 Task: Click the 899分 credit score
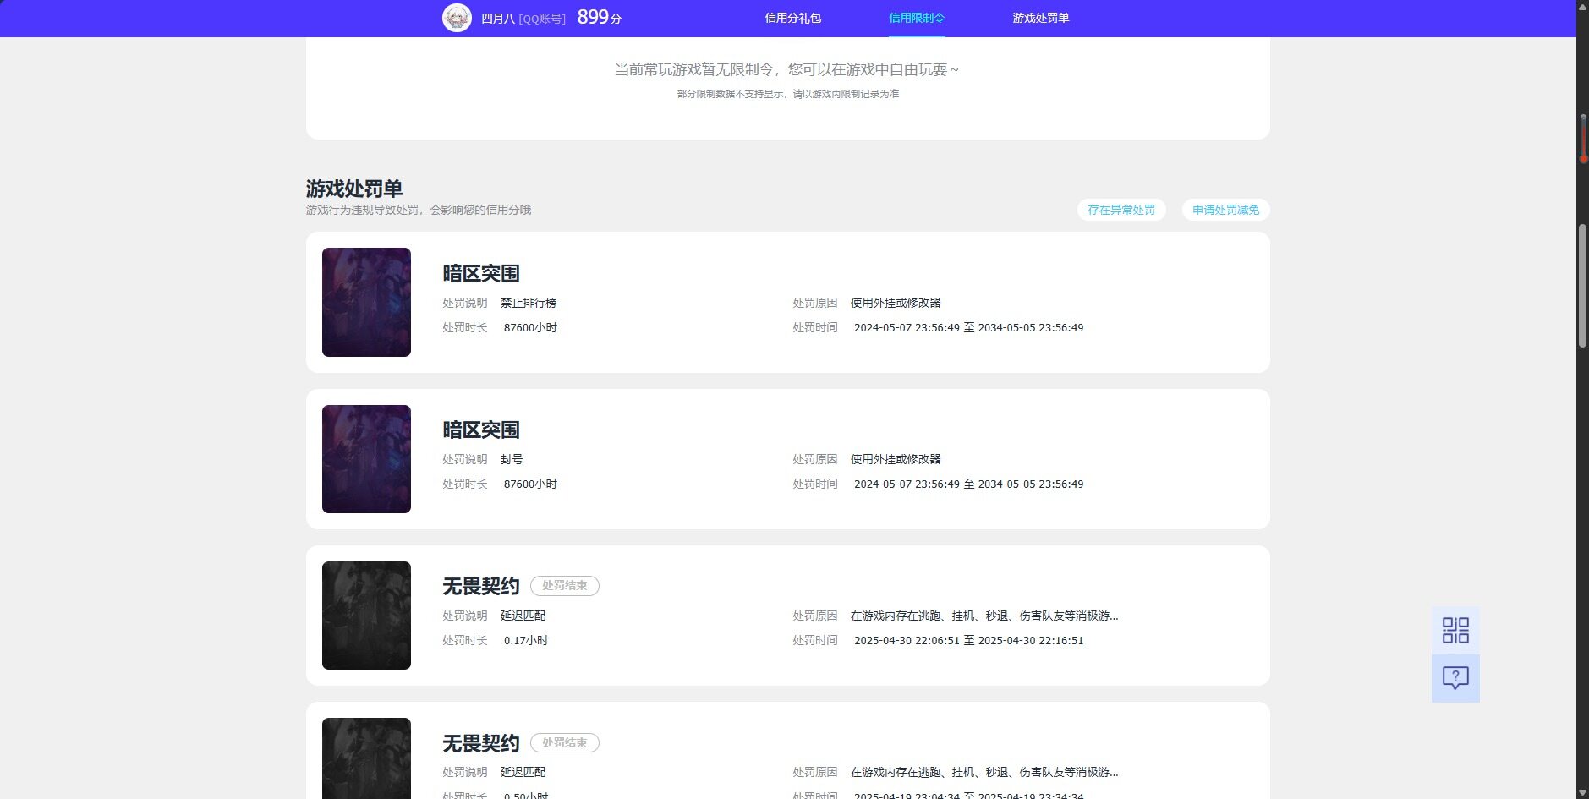point(599,17)
